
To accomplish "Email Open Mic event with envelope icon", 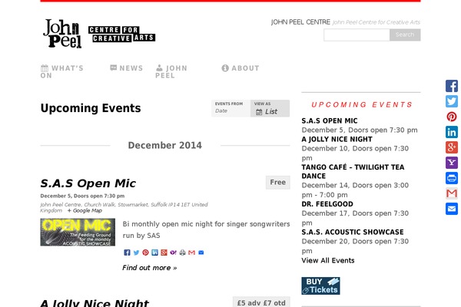I will tap(201, 253).
